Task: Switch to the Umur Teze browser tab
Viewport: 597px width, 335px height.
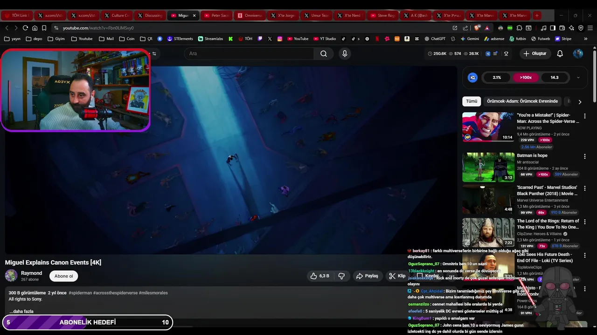Action: point(316,15)
